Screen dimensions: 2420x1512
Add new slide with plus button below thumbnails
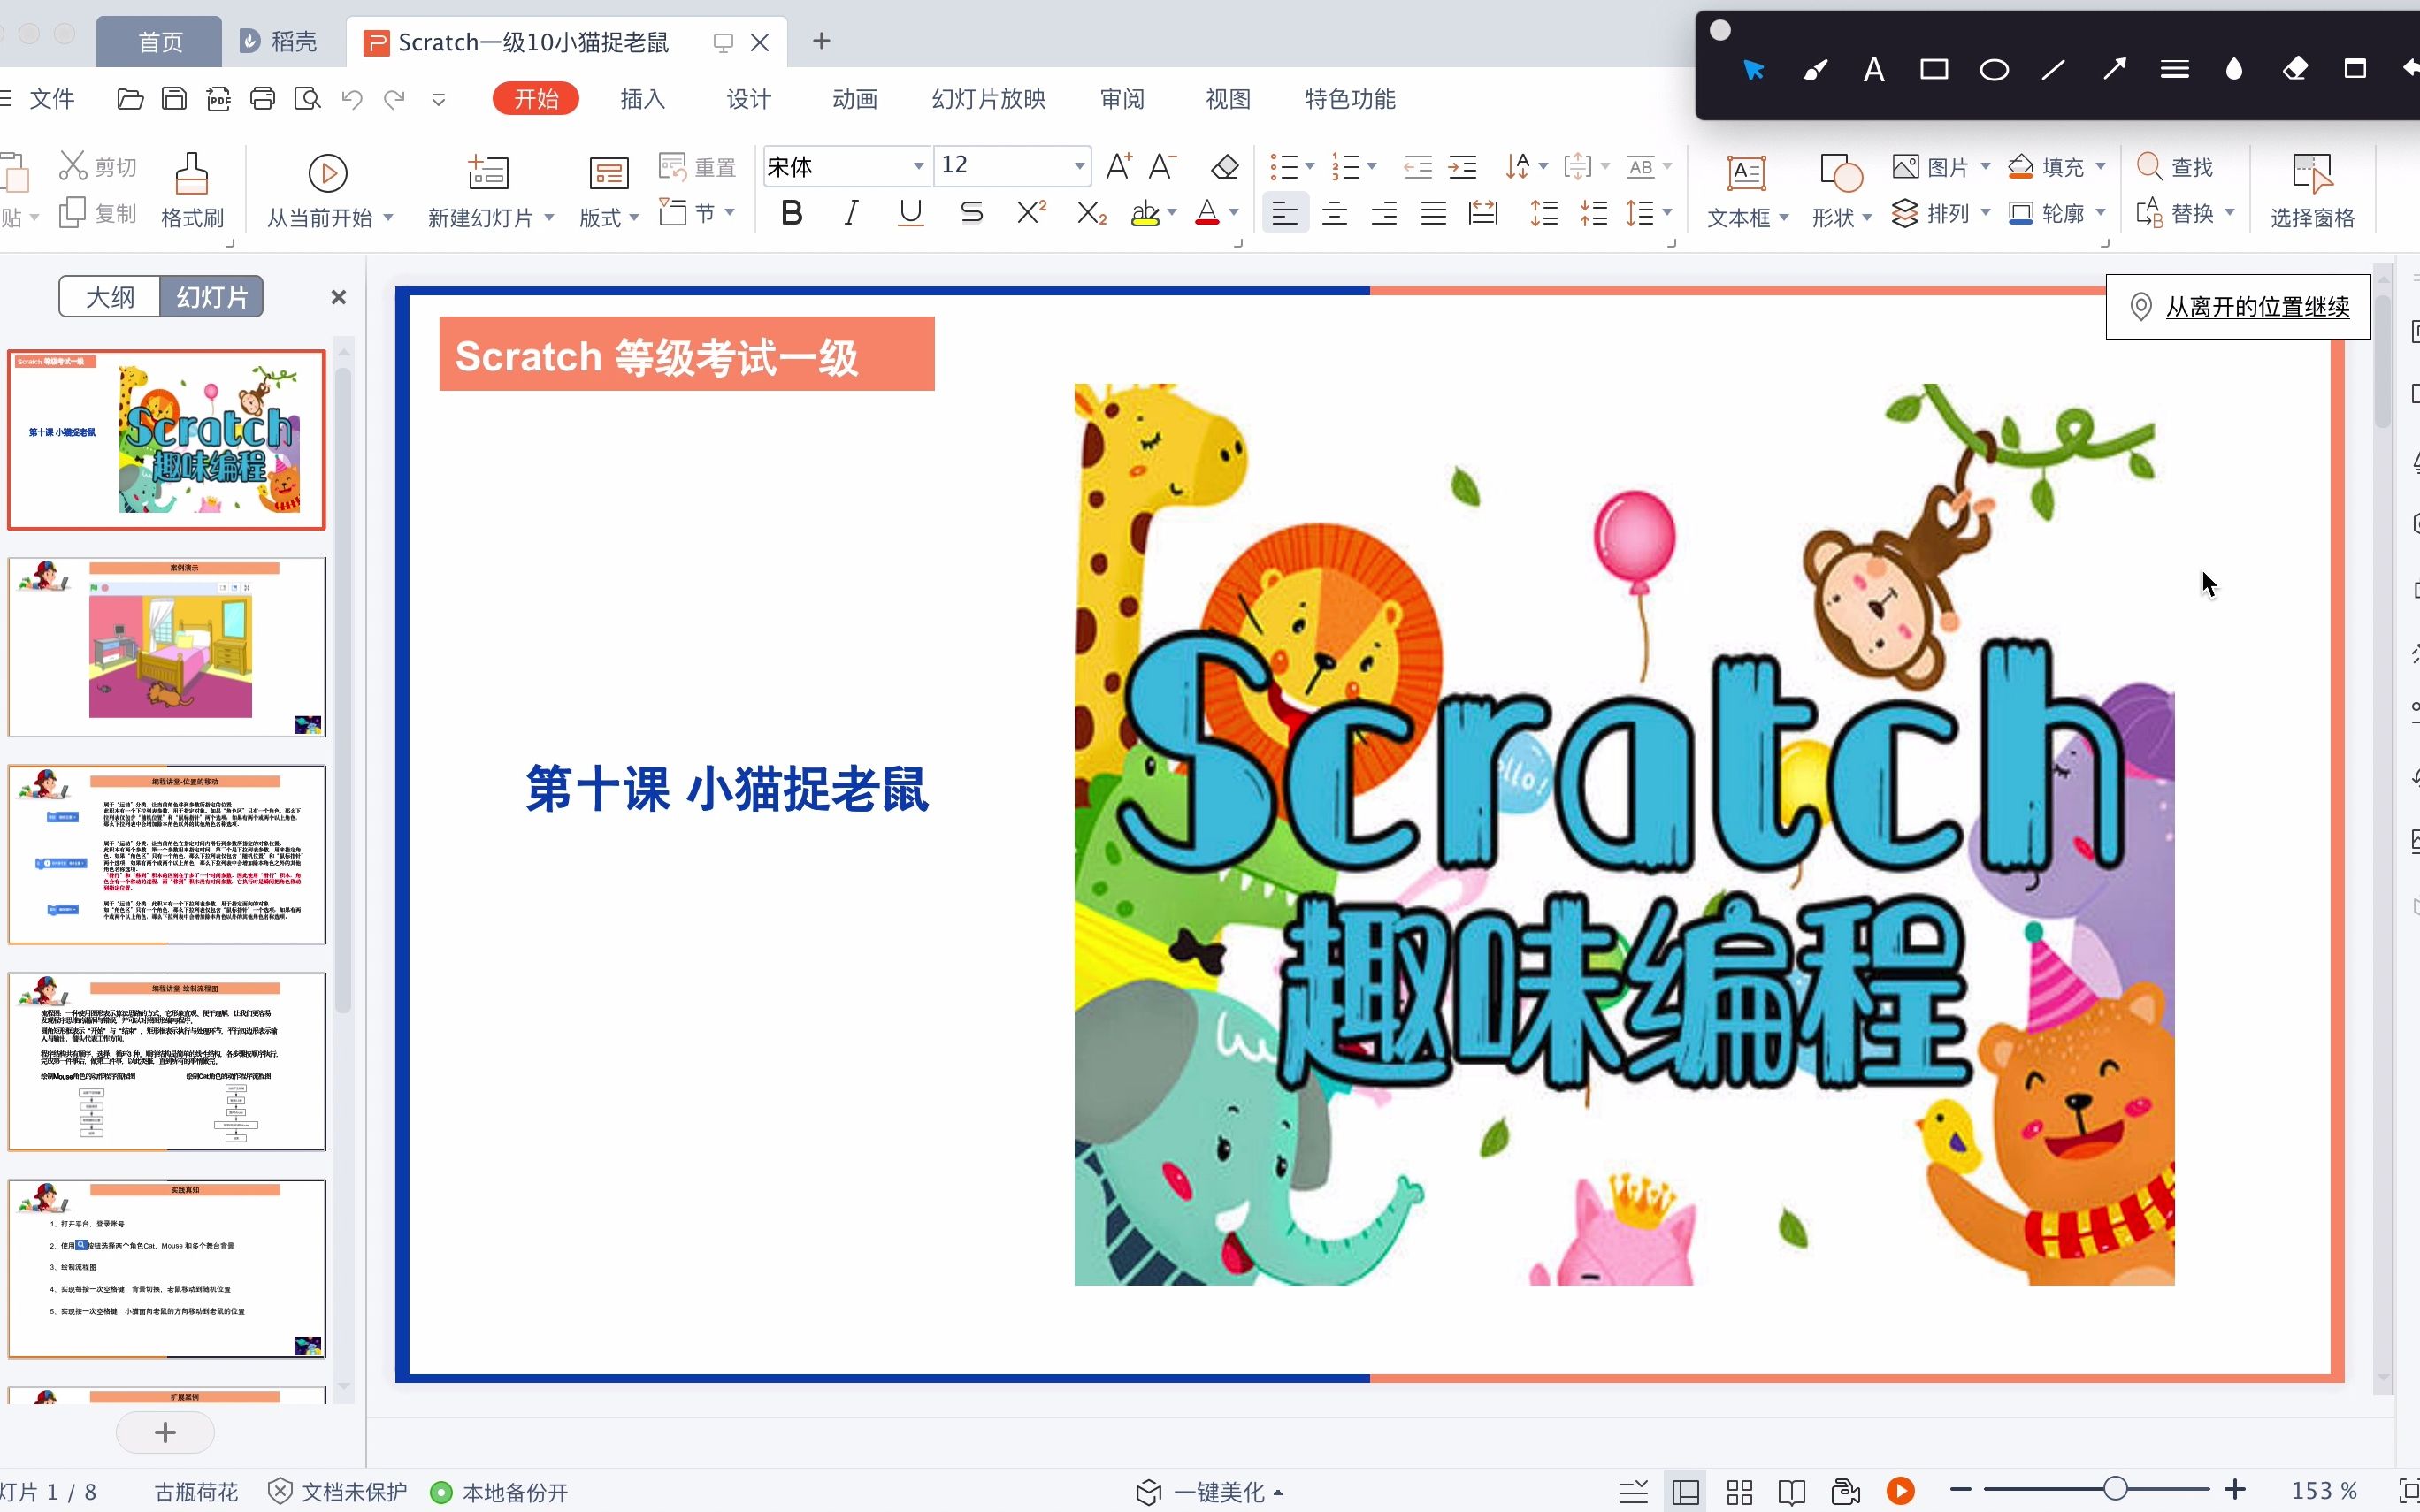coord(165,1433)
